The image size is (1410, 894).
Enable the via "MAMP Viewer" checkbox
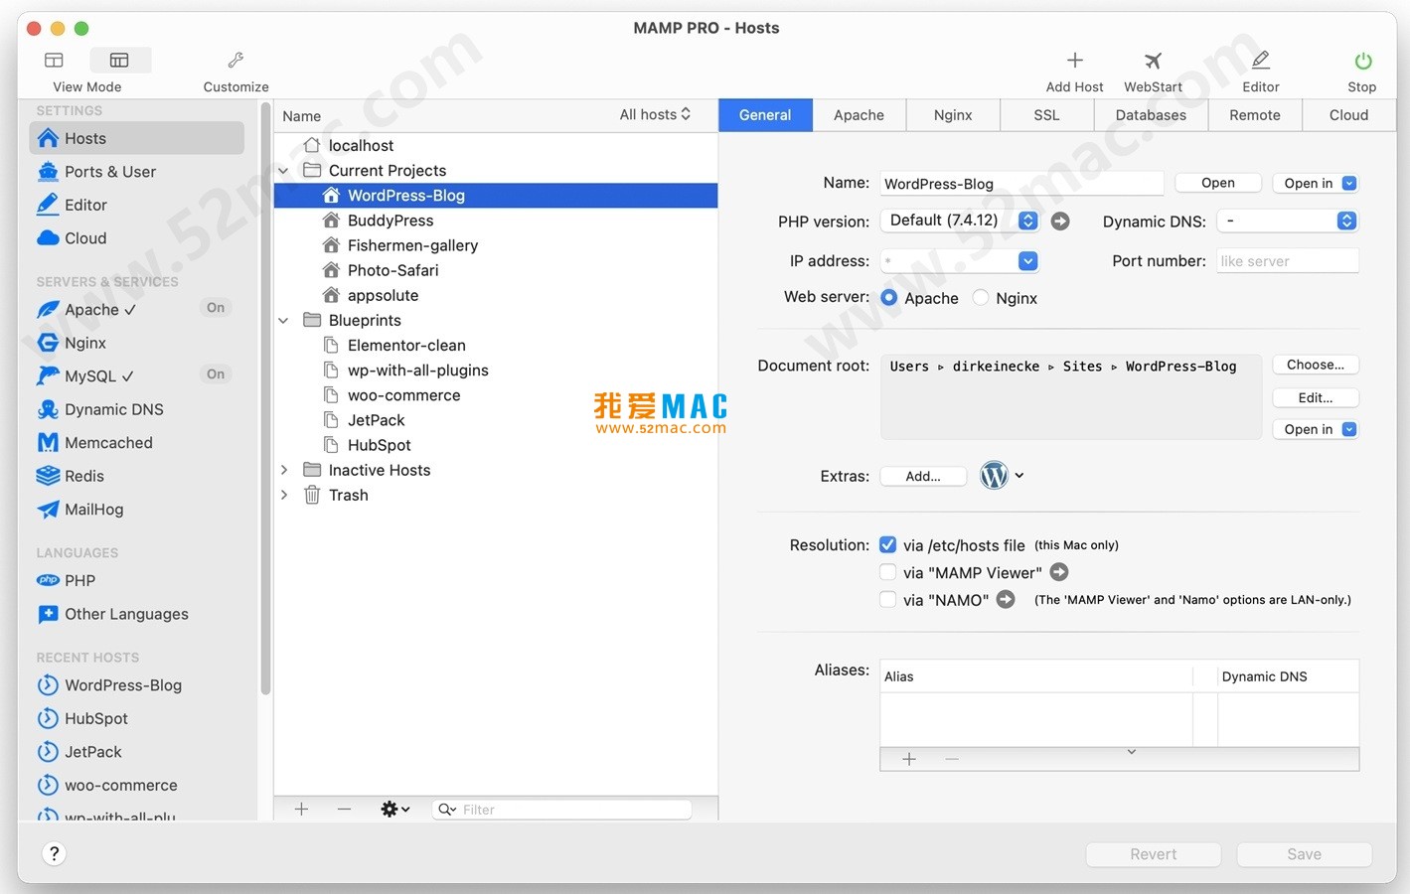pos(888,572)
